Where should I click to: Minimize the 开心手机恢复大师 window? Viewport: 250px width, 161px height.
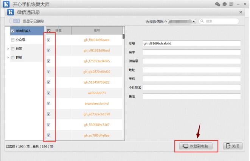238,5
